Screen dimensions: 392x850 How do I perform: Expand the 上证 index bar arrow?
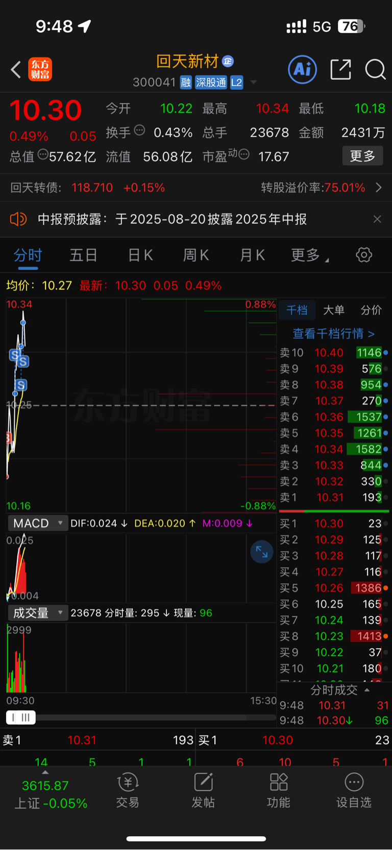point(45,773)
